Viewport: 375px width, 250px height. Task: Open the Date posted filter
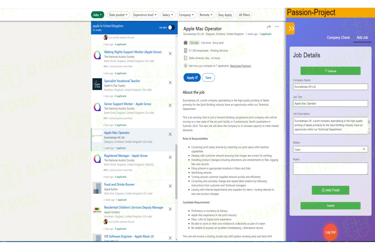click(x=118, y=15)
